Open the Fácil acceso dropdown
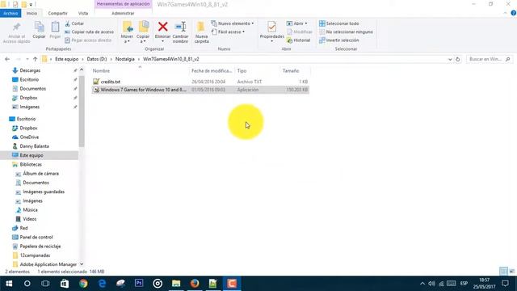This screenshot has height=291, width=517. (228, 32)
